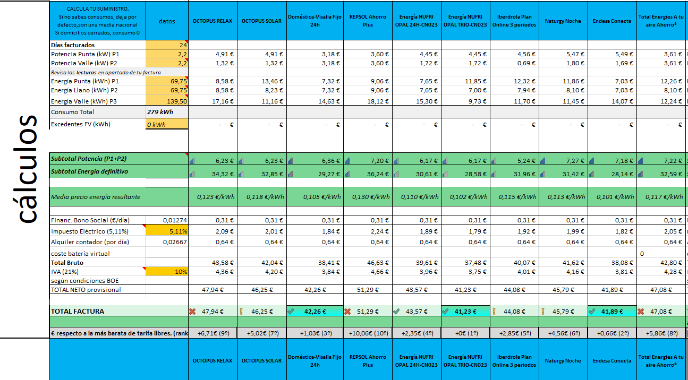The width and height of the screenshot is (688, 380).
Task: Click the bottom Endesa Conecta header cell
Action: pyautogui.click(x=612, y=360)
